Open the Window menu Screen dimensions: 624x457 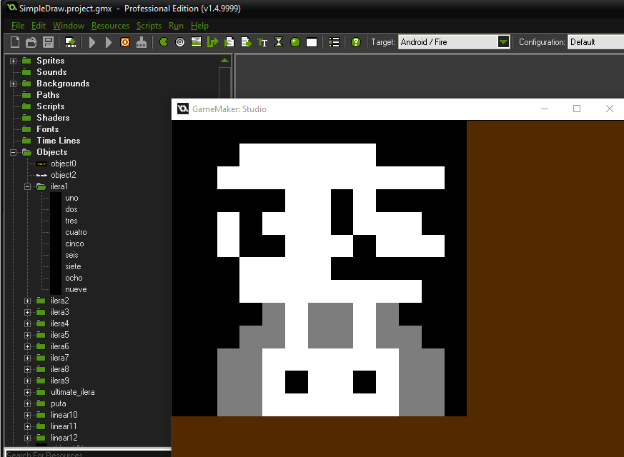[x=69, y=26]
